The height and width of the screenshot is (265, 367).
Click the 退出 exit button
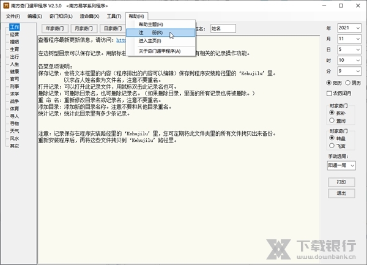(x=341, y=193)
